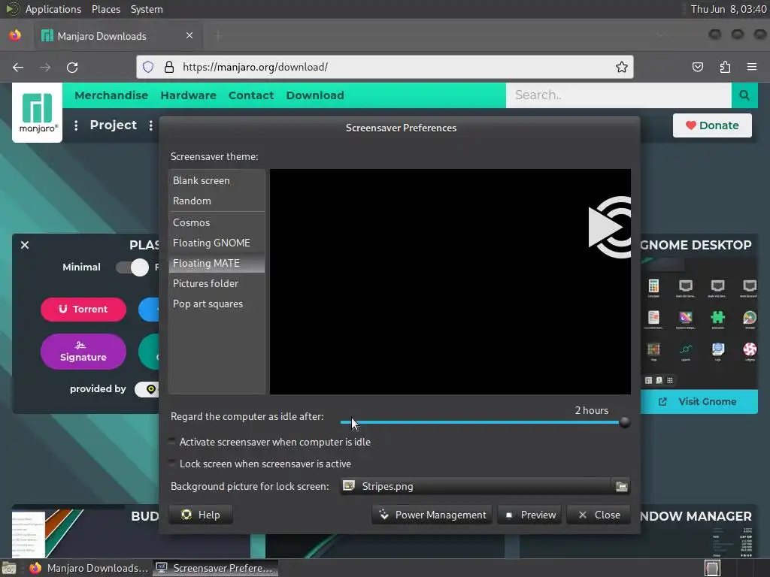The height and width of the screenshot is (577, 770).
Task: Switch to Screensaver Preferences taskbar entry
Action: coord(215,568)
